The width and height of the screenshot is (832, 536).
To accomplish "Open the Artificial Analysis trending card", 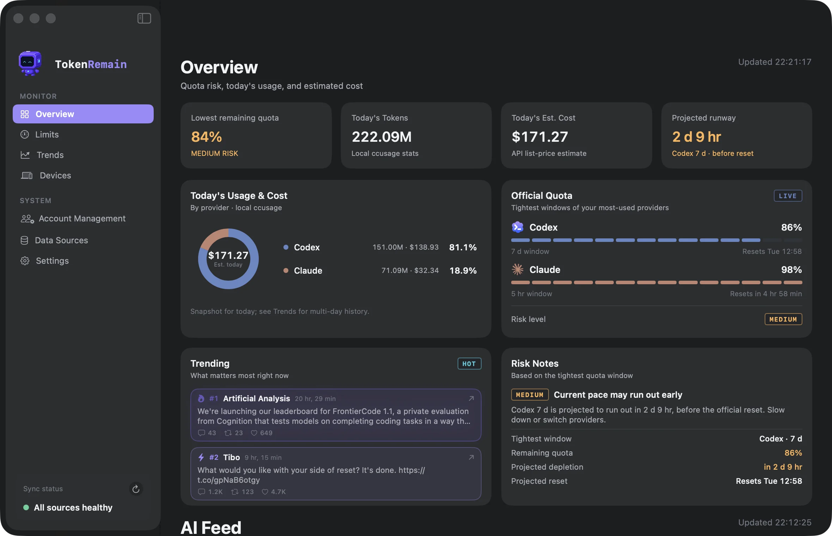I will pos(336,415).
